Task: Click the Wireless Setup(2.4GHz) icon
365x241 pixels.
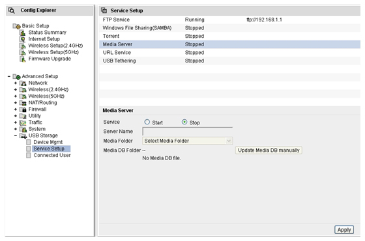Action: (x=23, y=46)
